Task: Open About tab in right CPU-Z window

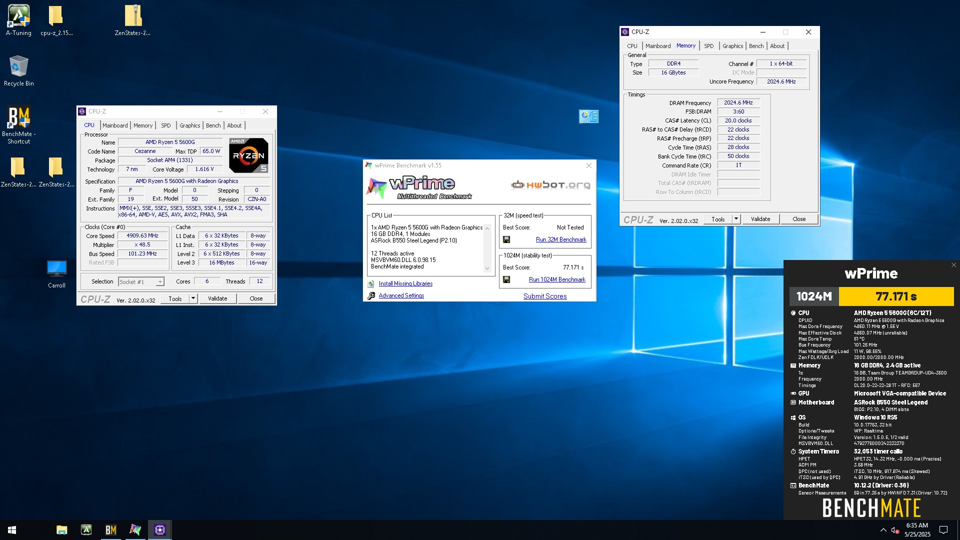Action: click(777, 46)
